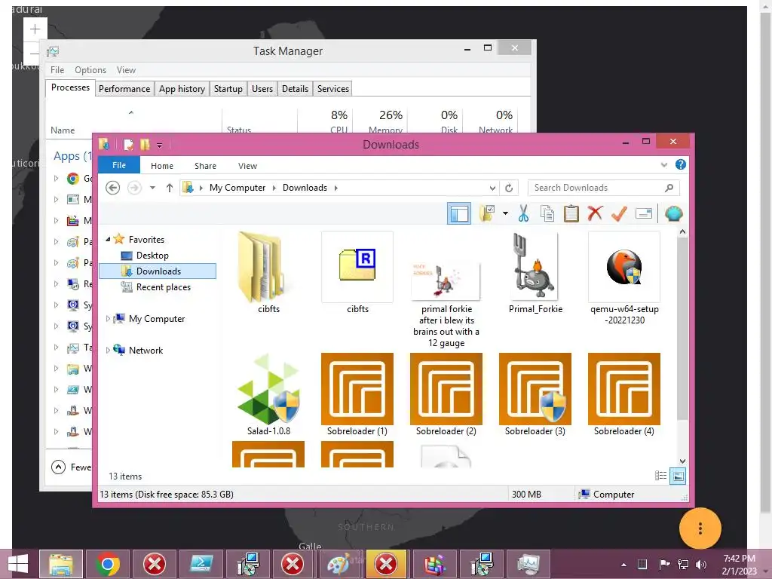The width and height of the screenshot is (772, 579).
Task: Open the quick access toolbar customize dropdown
Action: [160, 145]
